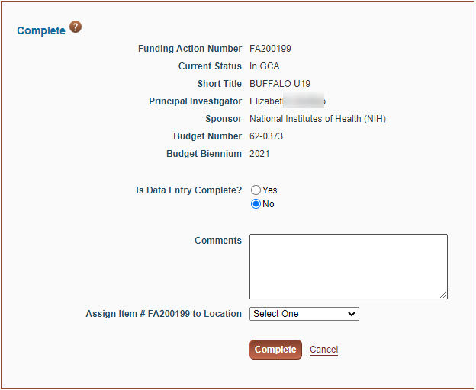The image size is (476, 390).
Task: Click the budget number 62-0373
Action: coord(267,136)
